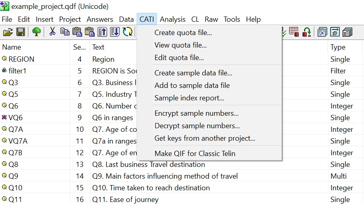Select Add to sample data file
The height and width of the screenshot is (204, 364).
pyautogui.click(x=210, y=85)
